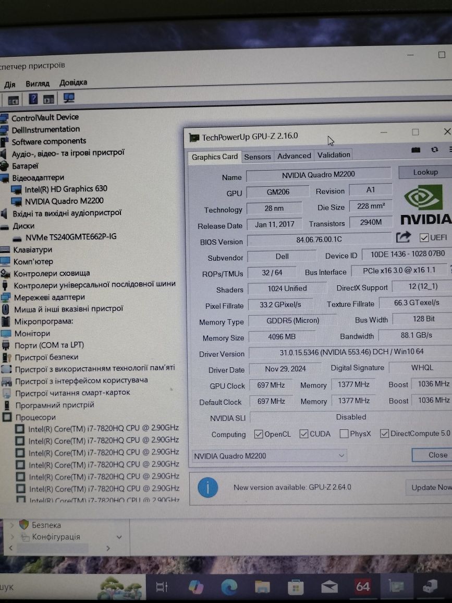Select Пристрої читання смарт-карток category
This screenshot has width=452, height=603.
click(x=72, y=393)
